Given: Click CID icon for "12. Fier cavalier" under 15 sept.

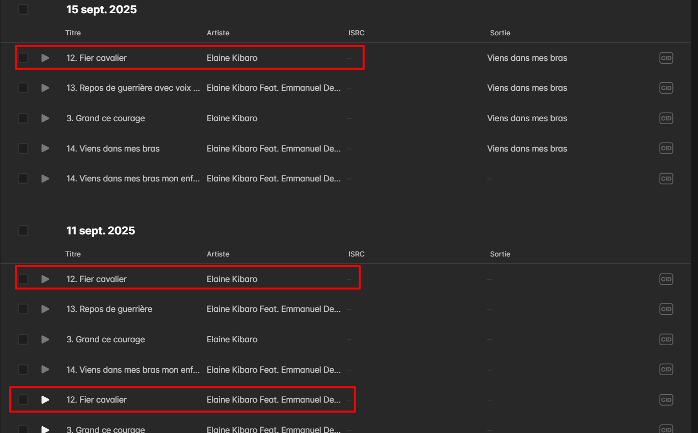Looking at the screenshot, I should point(666,58).
